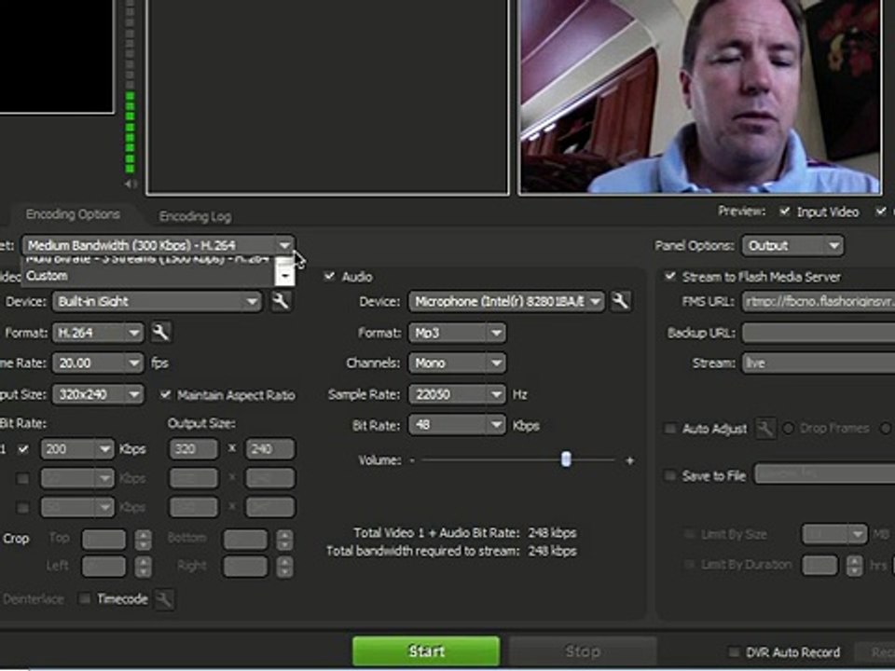Click the Stream name field 'live'
The width and height of the screenshot is (895, 671).
[x=819, y=363]
